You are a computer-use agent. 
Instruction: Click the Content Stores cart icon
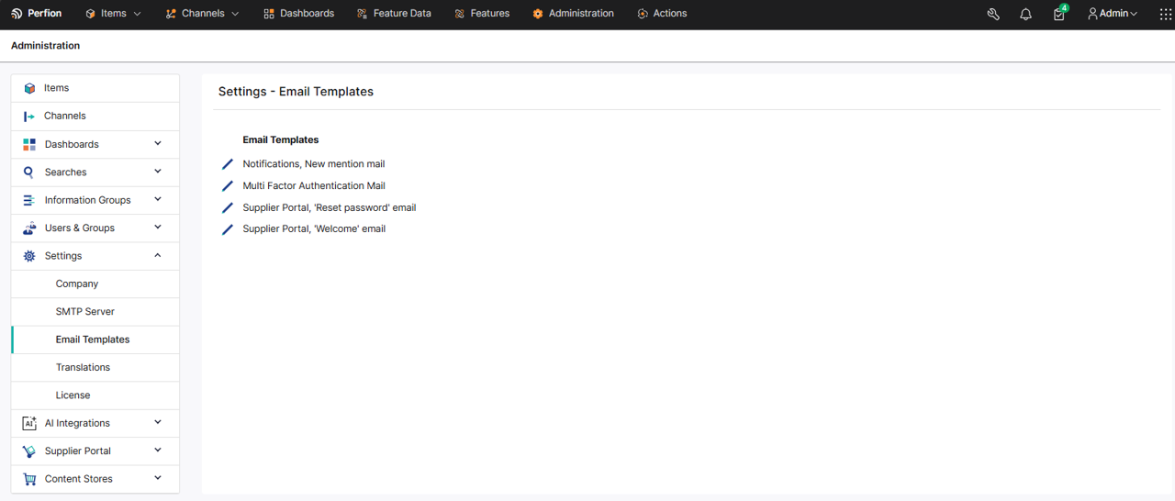click(29, 479)
